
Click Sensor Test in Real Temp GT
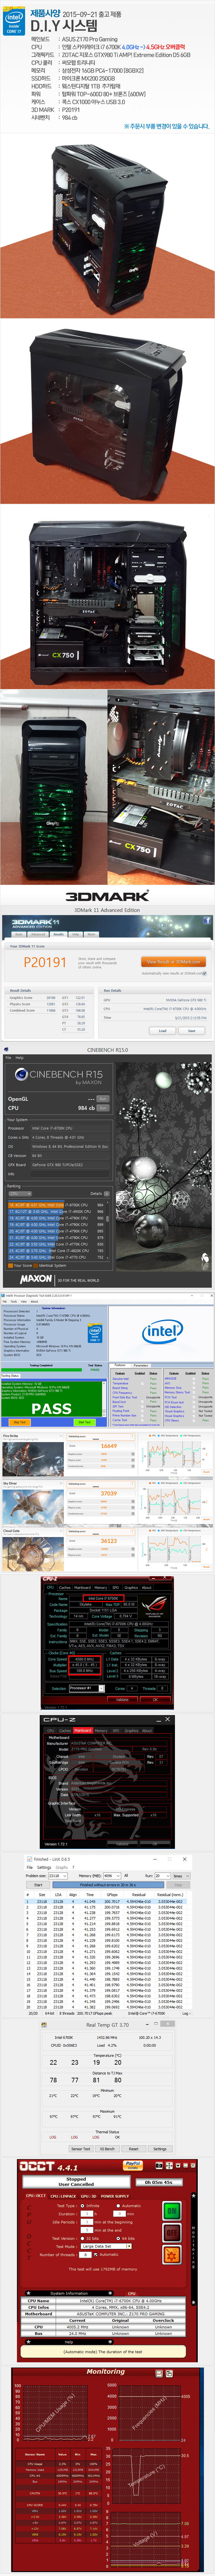point(81,2149)
